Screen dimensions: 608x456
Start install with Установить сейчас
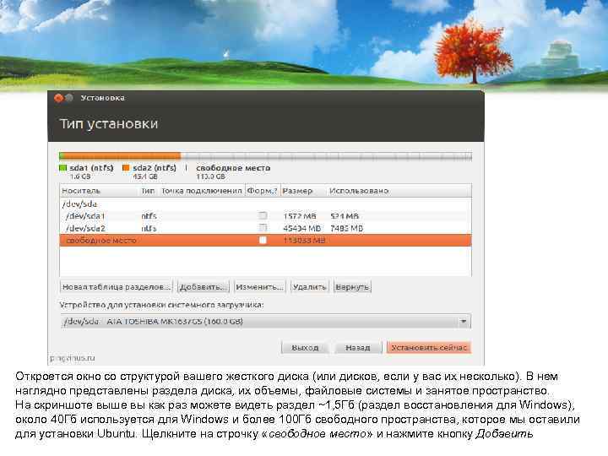428,347
